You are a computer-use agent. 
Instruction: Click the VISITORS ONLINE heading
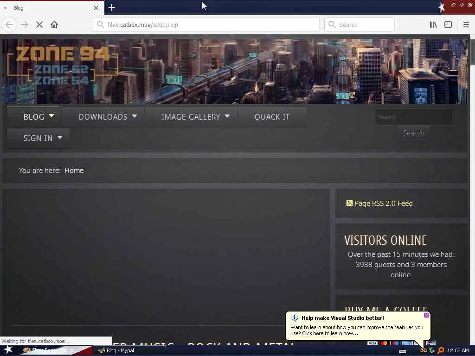point(385,241)
